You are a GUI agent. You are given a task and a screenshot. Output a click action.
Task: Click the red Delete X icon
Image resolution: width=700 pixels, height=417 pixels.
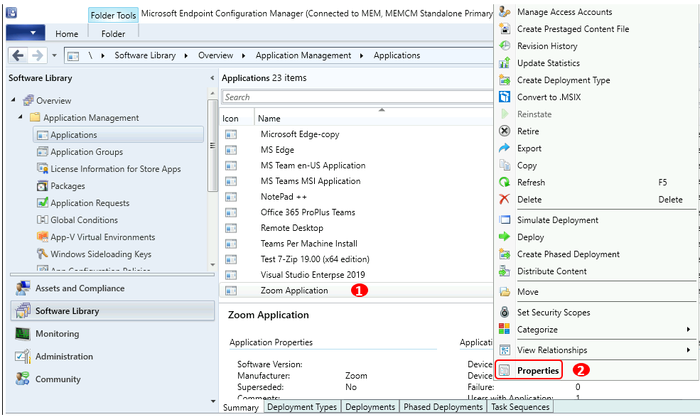(505, 199)
